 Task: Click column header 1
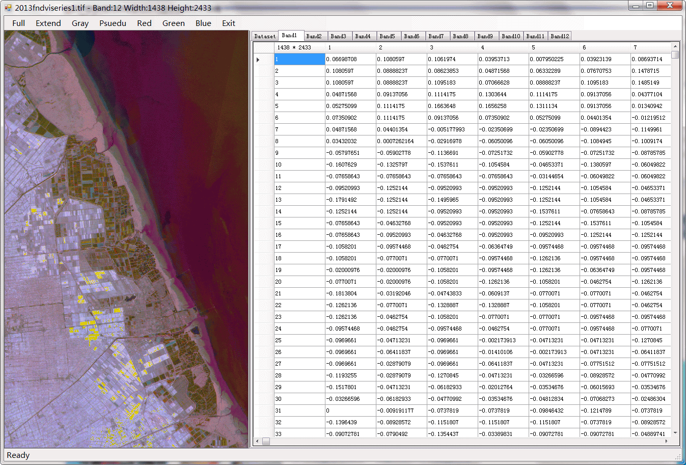click(350, 47)
